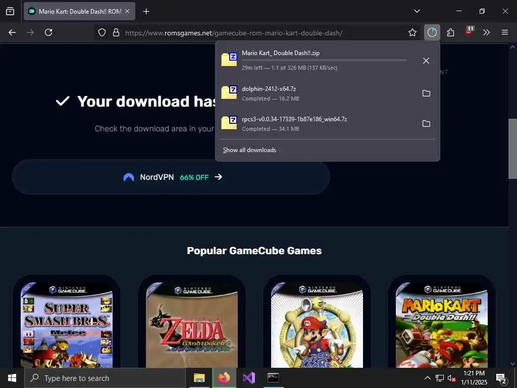This screenshot has width=517, height=388.
Task: Open tracking protection shield icon
Action: 102,33
